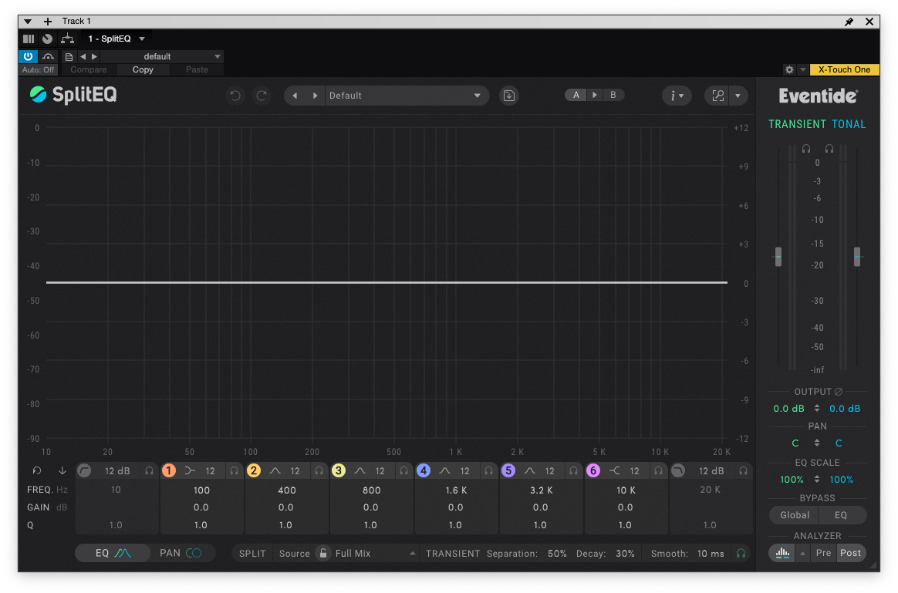Adjust the Tonal output fader handle

coord(857,256)
